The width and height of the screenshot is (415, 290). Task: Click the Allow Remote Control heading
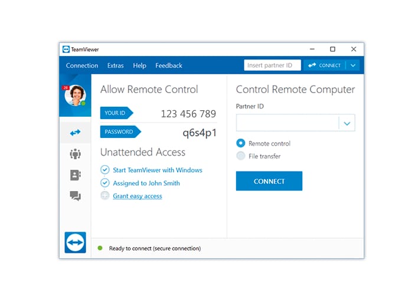coord(149,90)
